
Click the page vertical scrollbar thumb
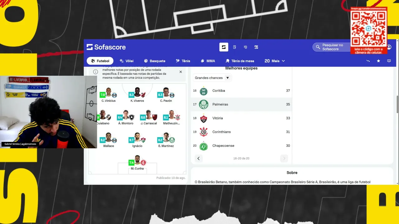coord(397,105)
